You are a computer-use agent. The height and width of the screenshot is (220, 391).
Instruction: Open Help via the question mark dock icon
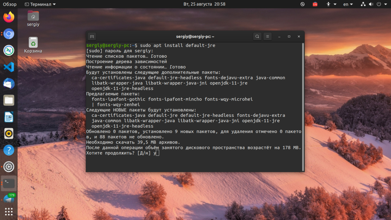click(8, 150)
